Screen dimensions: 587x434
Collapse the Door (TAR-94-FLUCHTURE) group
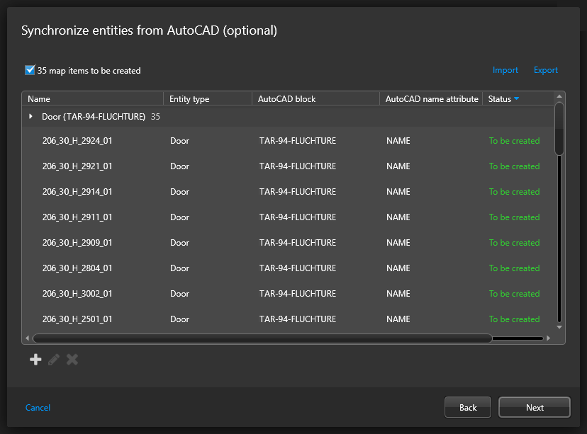[30, 116]
